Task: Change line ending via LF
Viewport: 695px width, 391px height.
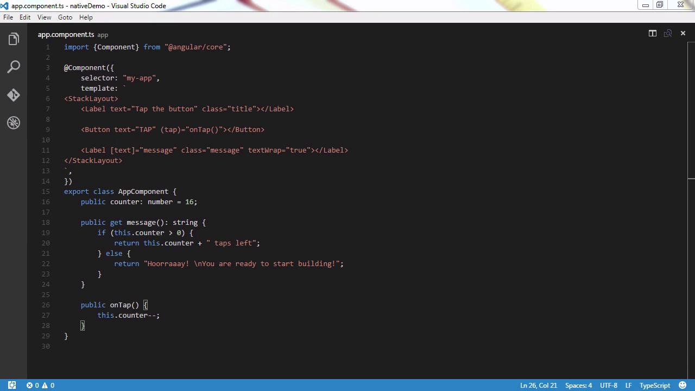Action: [x=628, y=385]
